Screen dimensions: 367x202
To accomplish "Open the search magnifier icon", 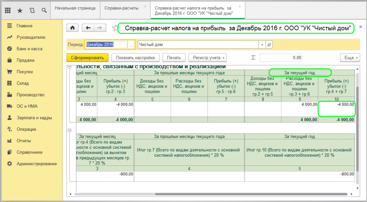I will 44,10.
